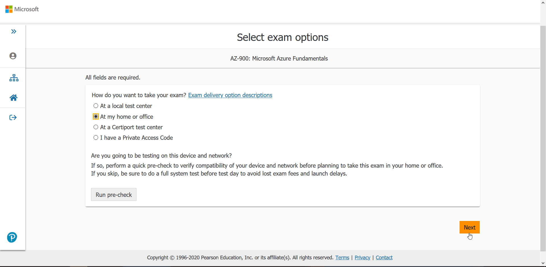546x267 pixels.
Task: Click the Next button
Action: 470,227
